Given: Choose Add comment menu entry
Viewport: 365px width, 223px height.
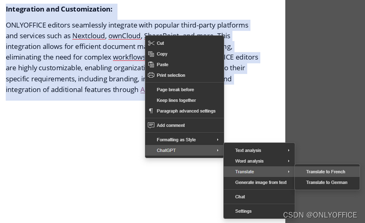Looking at the screenshot, I should tap(184, 125).
